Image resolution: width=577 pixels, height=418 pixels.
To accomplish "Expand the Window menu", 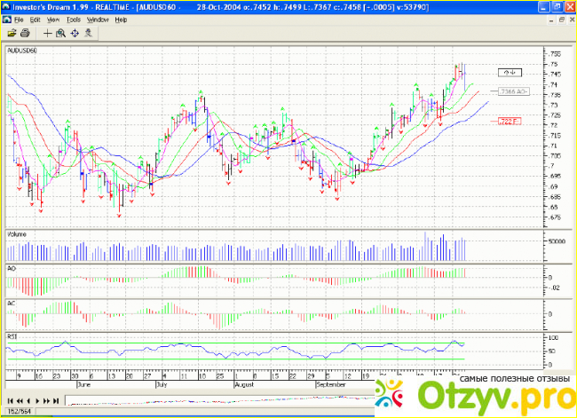I will (98, 19).
